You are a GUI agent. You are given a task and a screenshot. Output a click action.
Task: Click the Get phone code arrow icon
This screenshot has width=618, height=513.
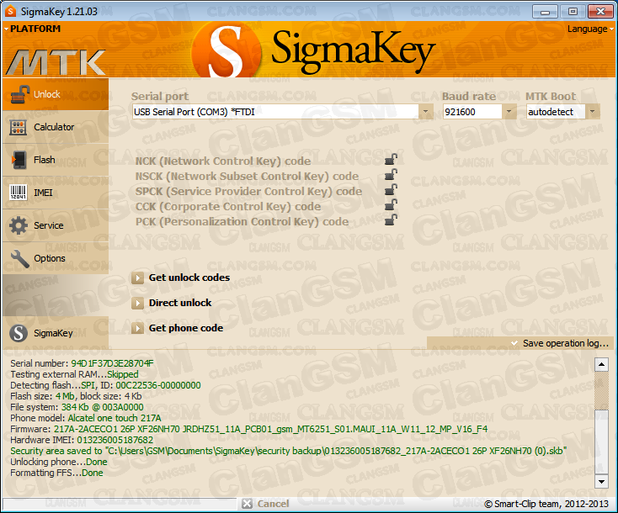pos(137,328)
